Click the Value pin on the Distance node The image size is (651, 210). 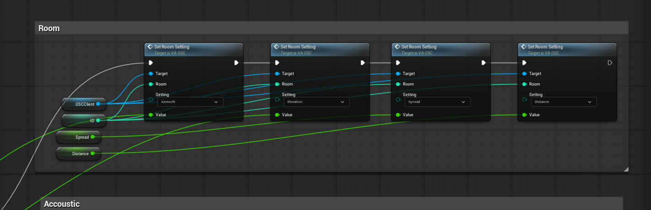click(x=525, y=114)
